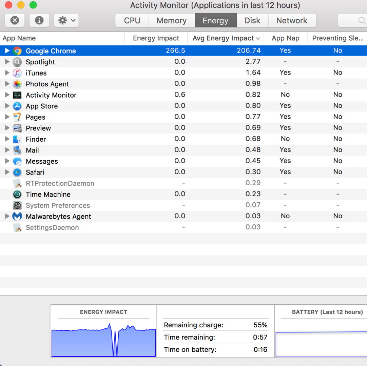Open the Network tab
This screenshot has height=366, width=367.
point(292,20)
